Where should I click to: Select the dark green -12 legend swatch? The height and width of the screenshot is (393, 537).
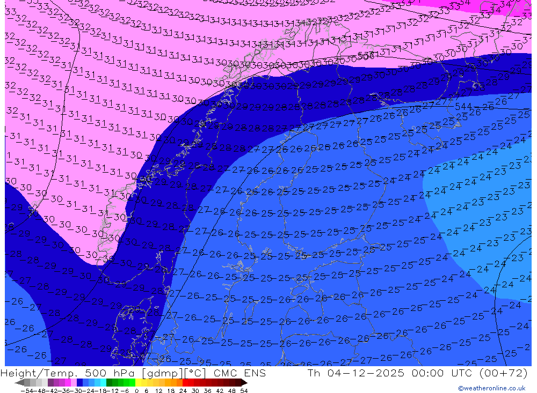click(109, 382)
